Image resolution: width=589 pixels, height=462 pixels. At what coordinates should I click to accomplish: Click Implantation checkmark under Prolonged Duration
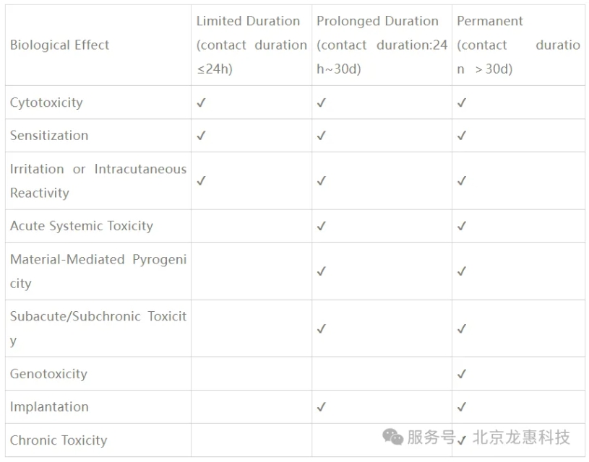tap(321, 407)
